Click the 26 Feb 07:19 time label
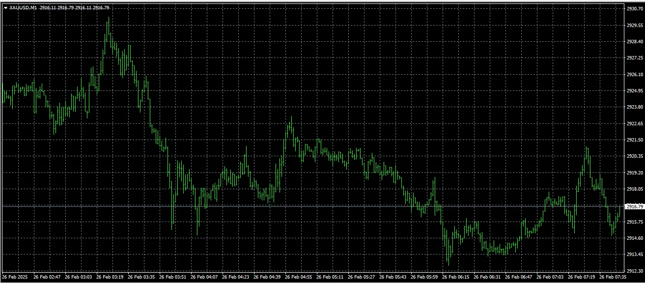 (x=581, y=277)
